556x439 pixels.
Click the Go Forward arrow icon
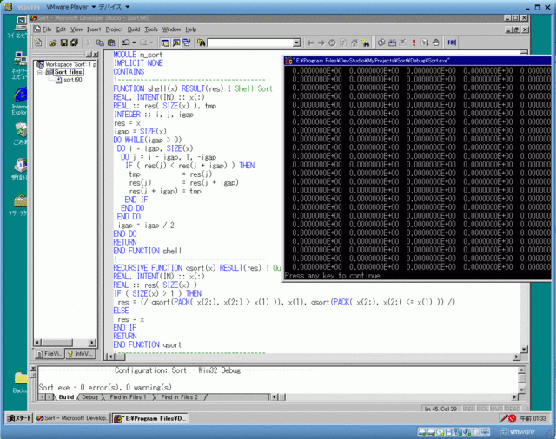point(321,43)
